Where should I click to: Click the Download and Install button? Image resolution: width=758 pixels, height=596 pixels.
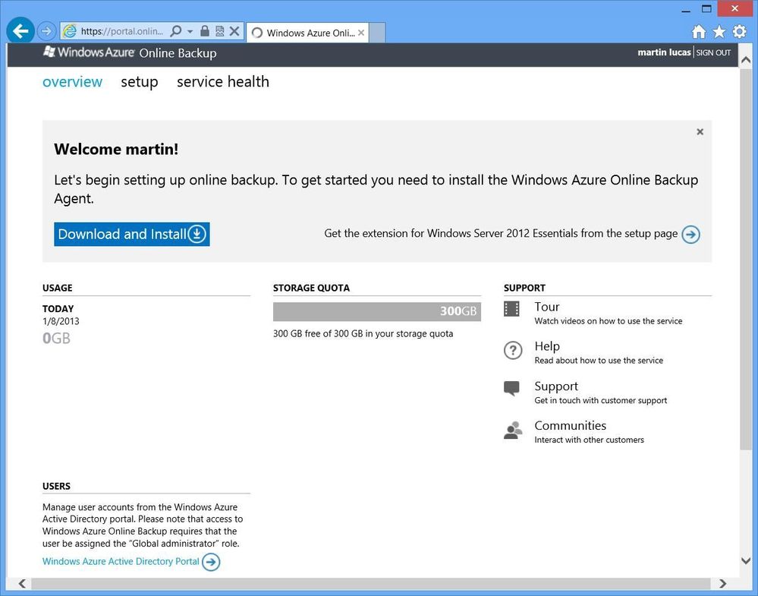(x=131, y=234)
